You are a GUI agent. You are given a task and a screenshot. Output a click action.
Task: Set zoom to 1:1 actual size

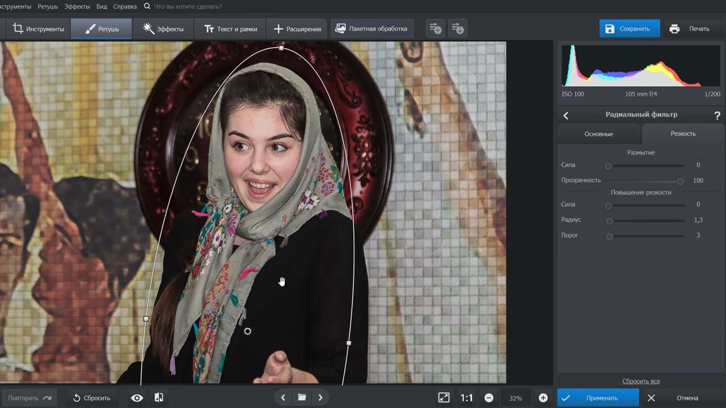pos(466,398)
